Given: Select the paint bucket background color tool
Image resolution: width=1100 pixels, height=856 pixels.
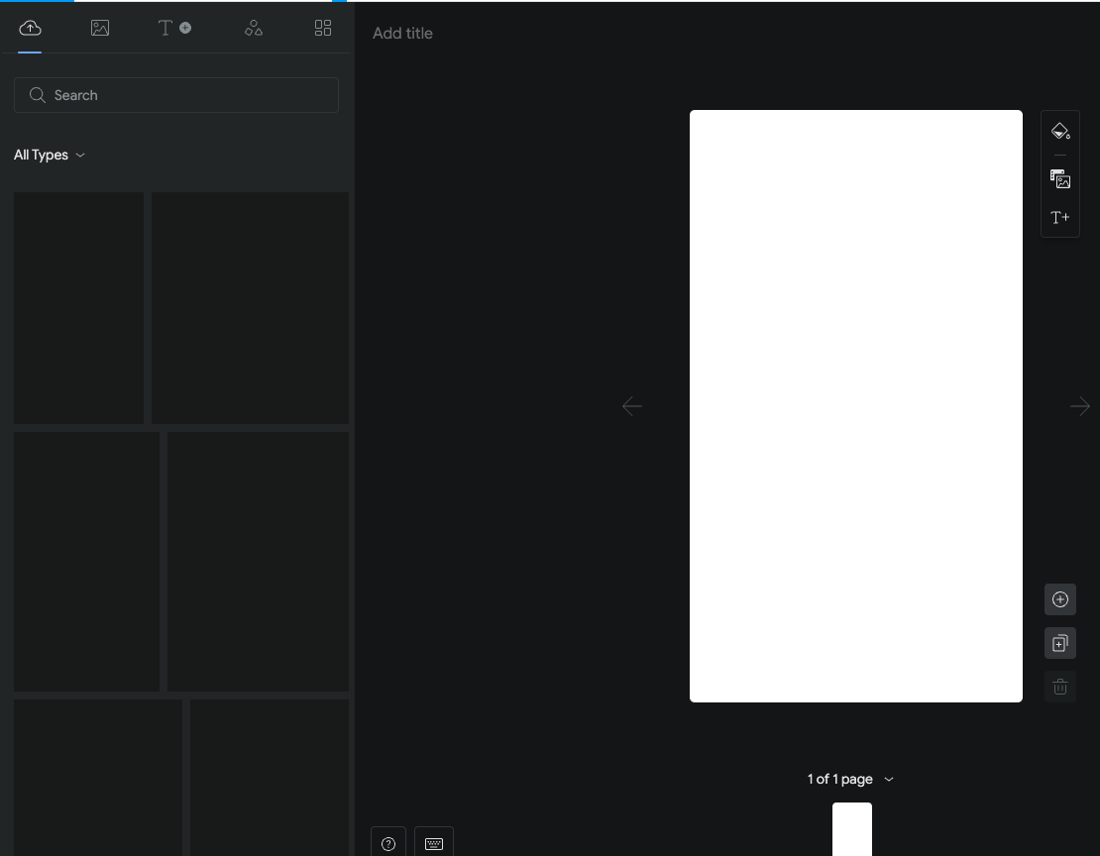Looking at the screenshot, I should (1060, 131).
